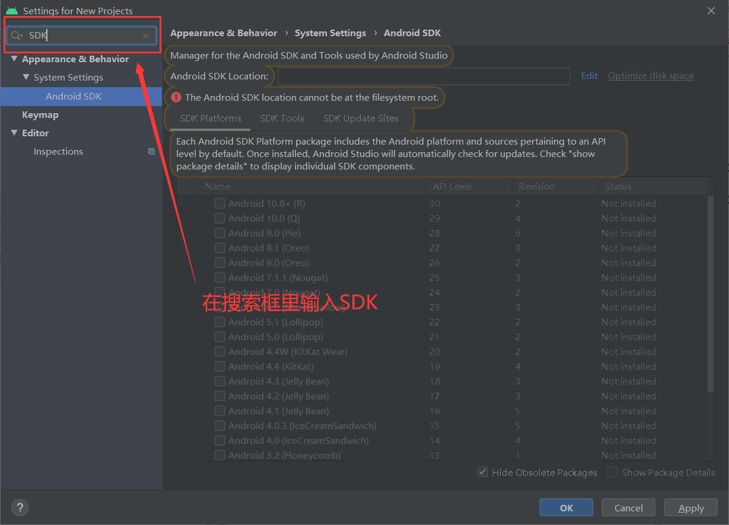Close the Settings for New Projects window
The height and width of the screenshot is (525, 729).
click(x=711, y=11)
